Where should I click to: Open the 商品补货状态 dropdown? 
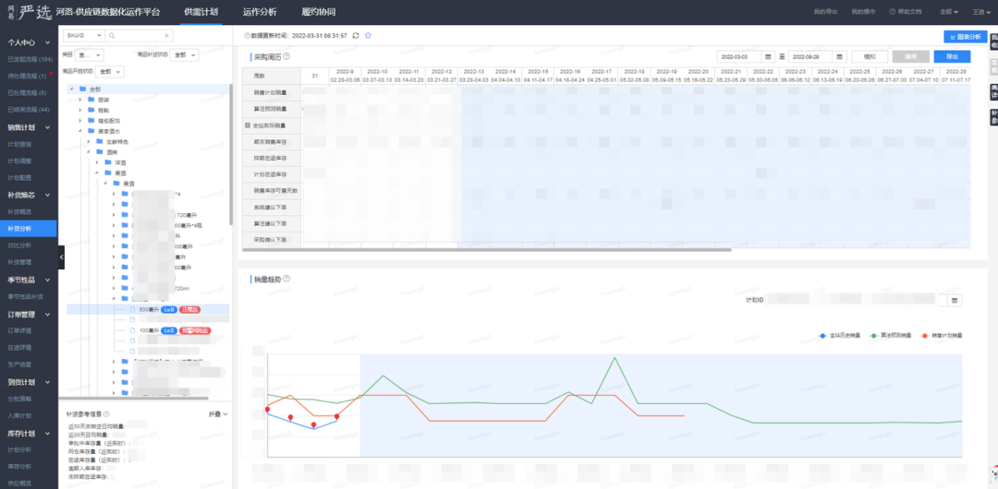(x=185, y=54)
